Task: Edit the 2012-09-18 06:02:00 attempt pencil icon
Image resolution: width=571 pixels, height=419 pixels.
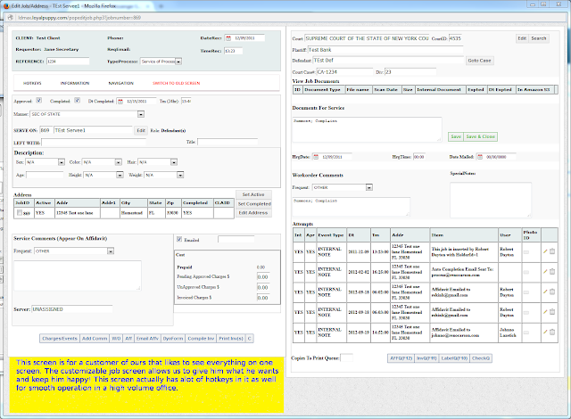Action: point(545,292)
